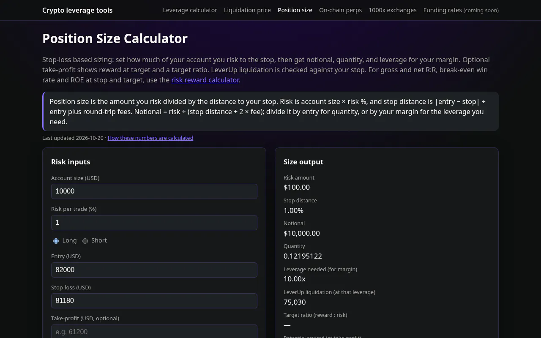Image resolution: width=541 pixels, height=338 pixels.
Task: Click the Leverage needed value 10.00x
Action: pos(295,279)
